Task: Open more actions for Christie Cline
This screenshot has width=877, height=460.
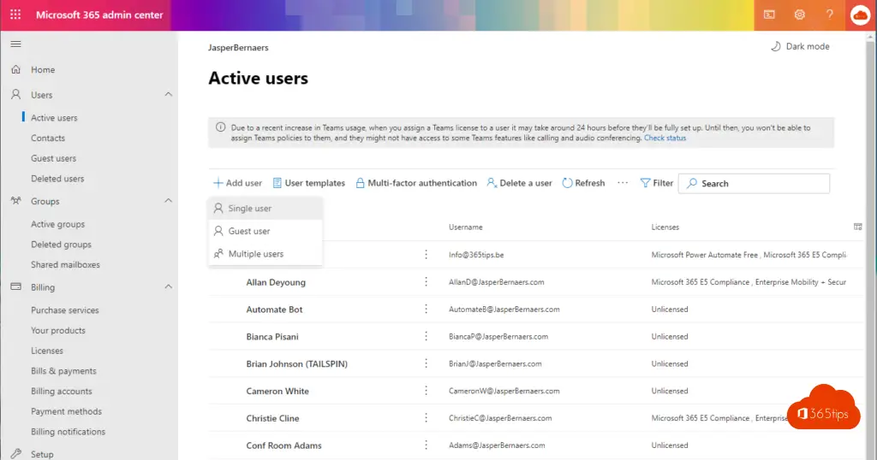Action: pyautogui.click(x=426, y=417)
